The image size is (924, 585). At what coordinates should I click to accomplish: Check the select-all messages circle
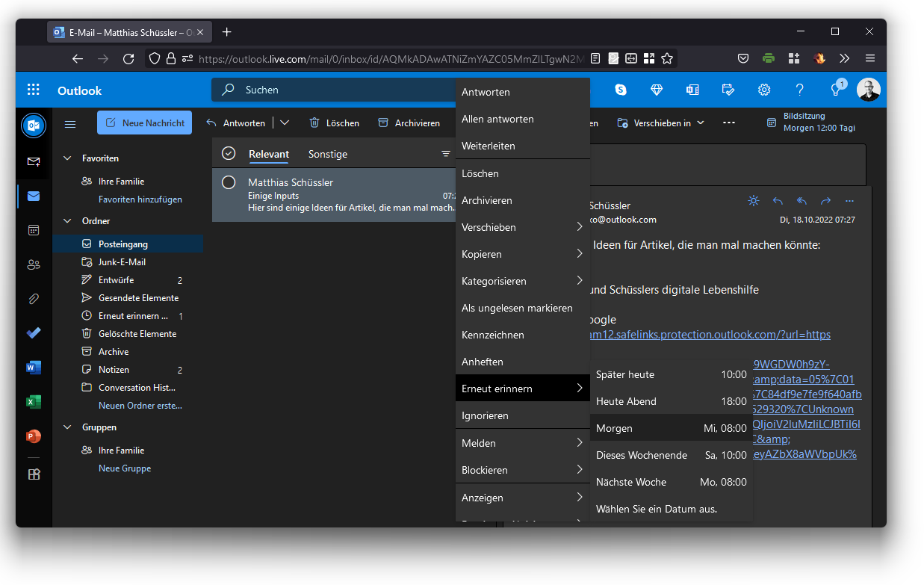229,154
